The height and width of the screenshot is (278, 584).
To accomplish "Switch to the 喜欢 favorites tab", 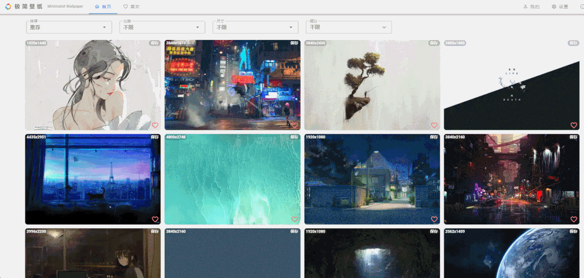I will [132, 6].
